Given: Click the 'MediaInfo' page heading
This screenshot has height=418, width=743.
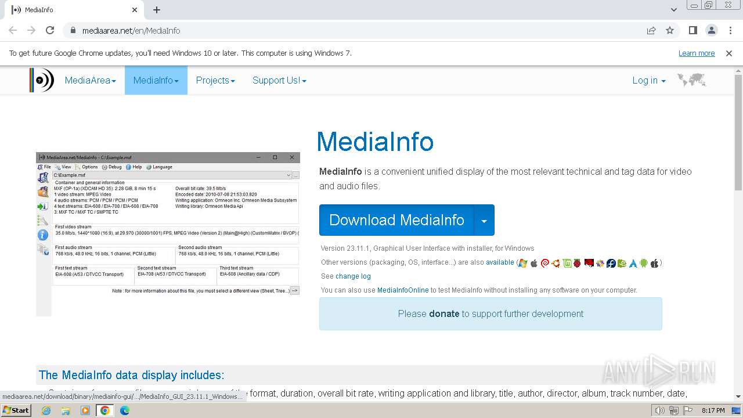Looking at the screenshot, I should [375, 142].
